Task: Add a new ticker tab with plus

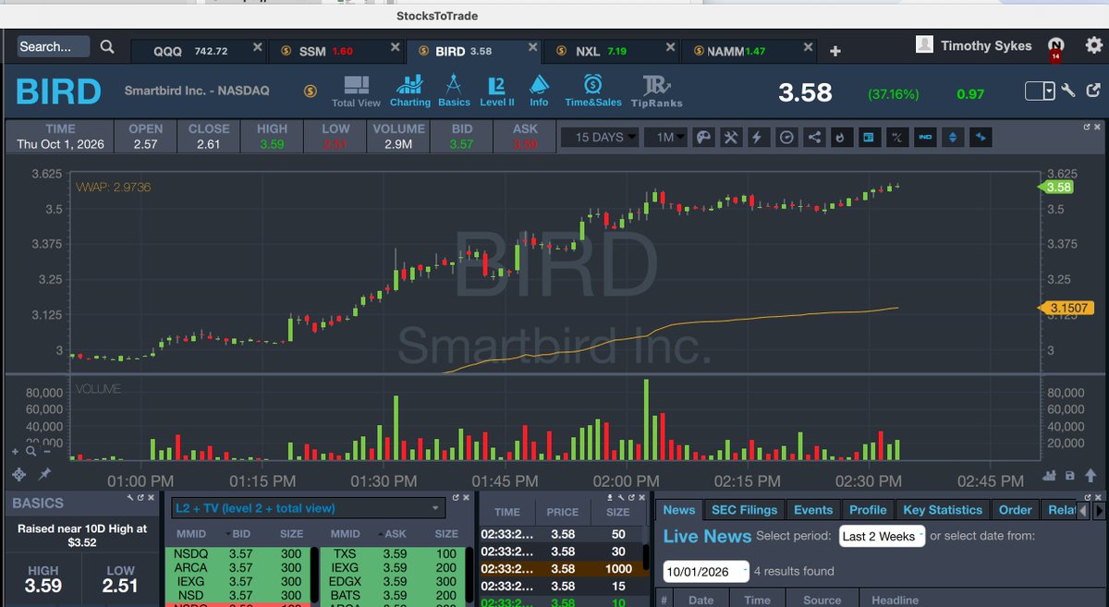Action: pyautogui.click(x=835, y=51)
